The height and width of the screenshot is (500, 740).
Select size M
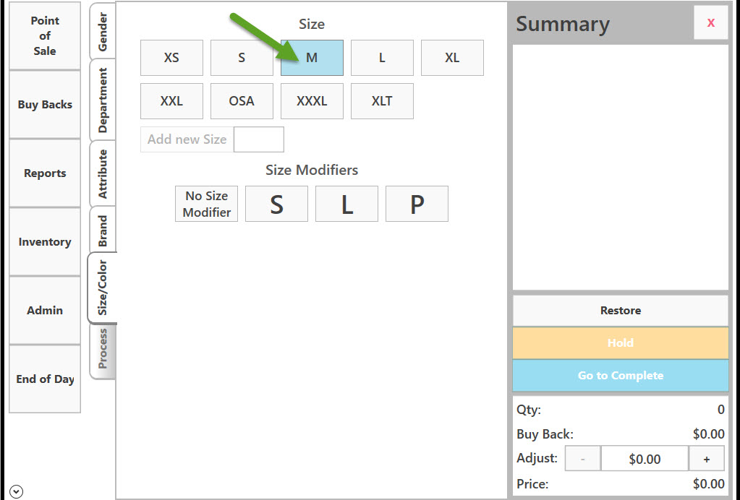pyautogui.click(x=312, y=58)
